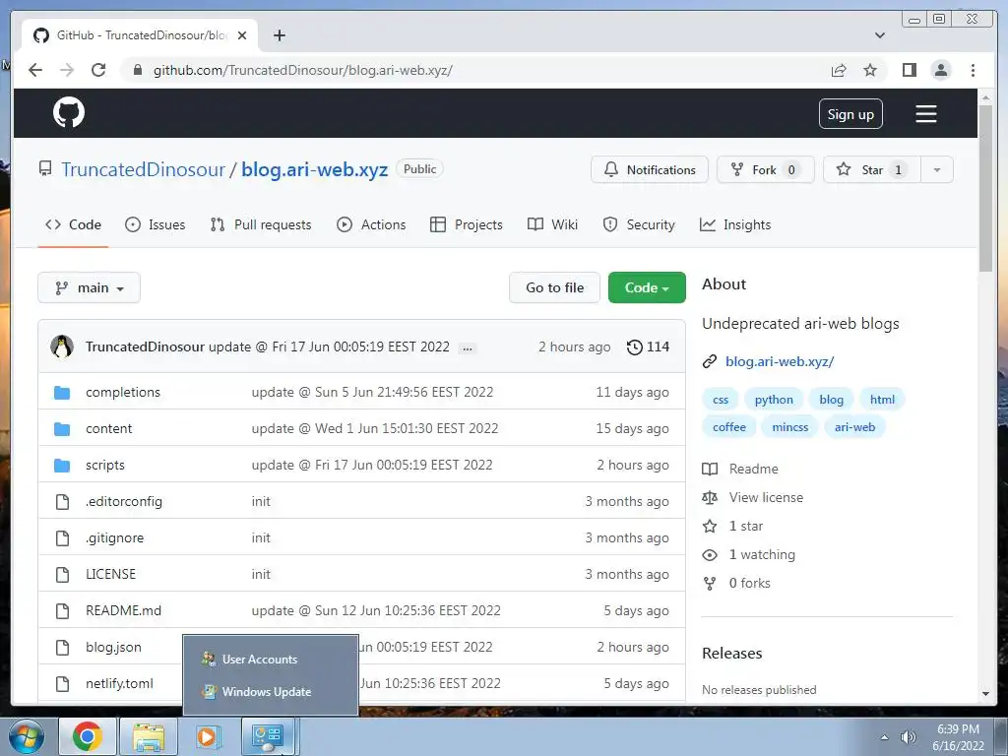
Task: Click the file icon beside LICENSE
Action: click(x=62, y=574)
